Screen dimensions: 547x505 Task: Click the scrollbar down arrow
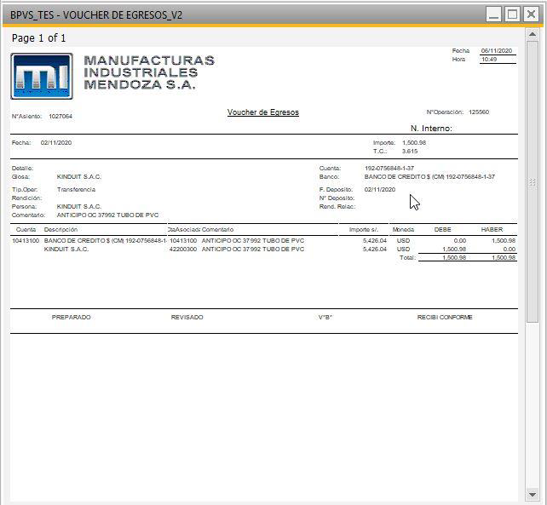point(533,495)
